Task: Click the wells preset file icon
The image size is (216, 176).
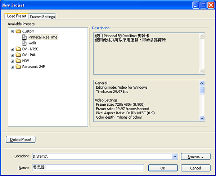Action: point(24,43)
